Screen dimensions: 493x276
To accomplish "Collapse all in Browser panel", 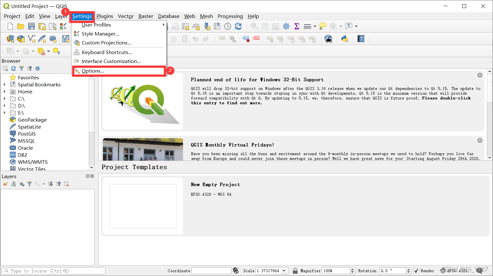I will tap(29, 68).
